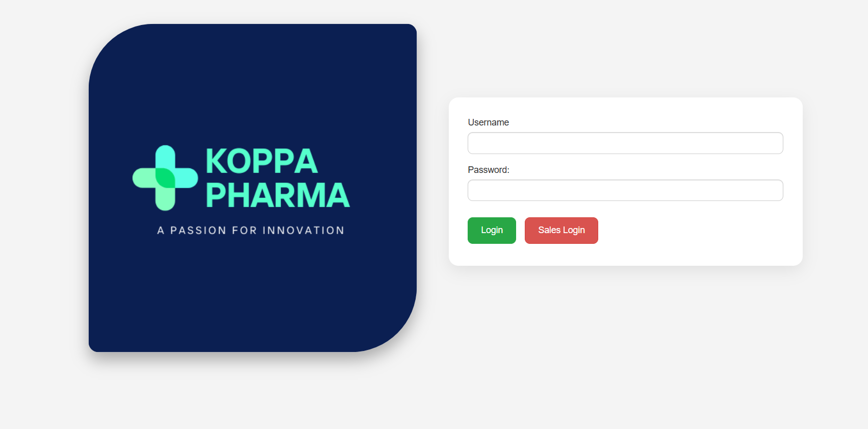Click the PHARMA wordmark in the logo
Screen dimensions: 868x429
(278, 195)
